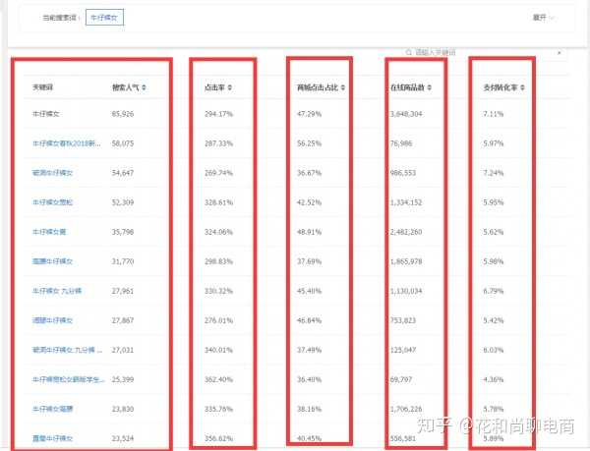Select search popularity value 85,926

(x=123, y=114)
